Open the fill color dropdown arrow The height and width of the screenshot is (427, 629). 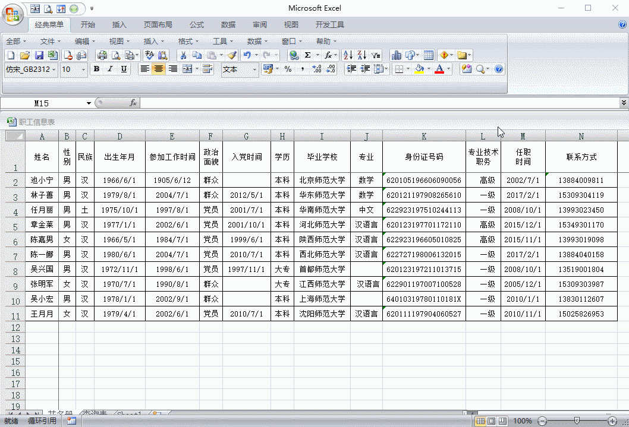click(x=429, y=69)
